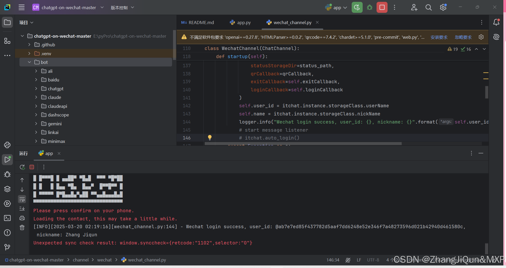Open the 版本控制 dropdown
This screenshot has width=506, height=268.
pos(122,7)
